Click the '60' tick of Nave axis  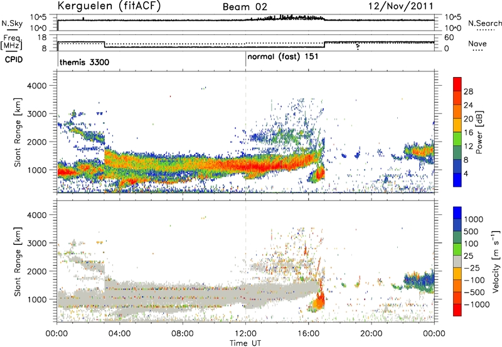tap(449, 38)
